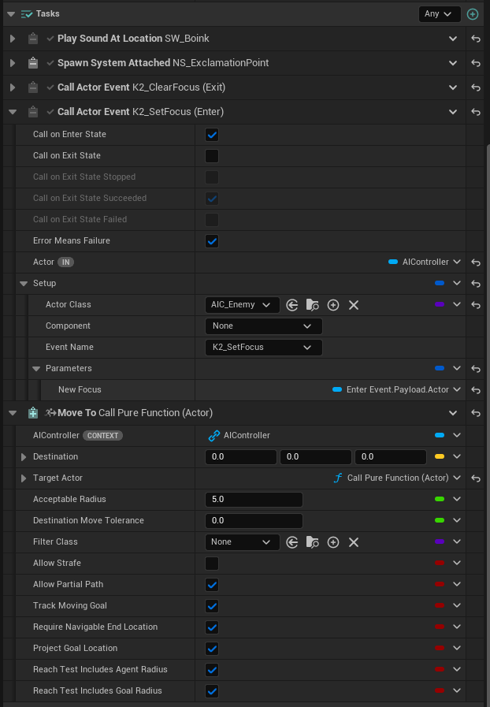Click the clipboard icon of Play Sound task
Viewport: 490px width, 707px height.
click(x=33, y=39)
